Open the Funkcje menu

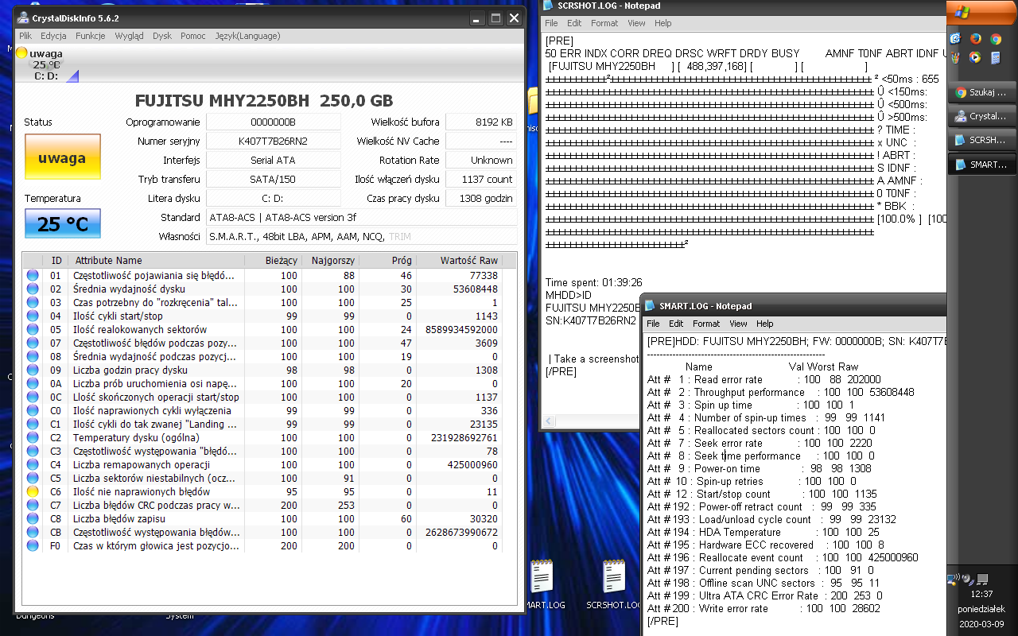91,36
